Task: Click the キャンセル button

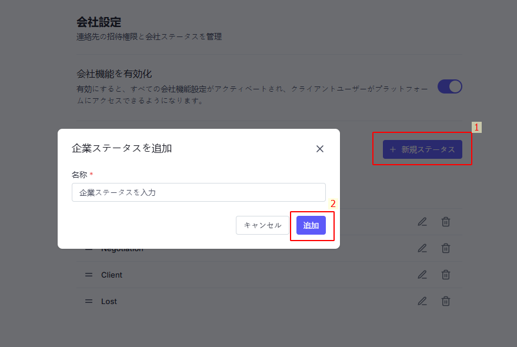Action: [x=262, y=225]
